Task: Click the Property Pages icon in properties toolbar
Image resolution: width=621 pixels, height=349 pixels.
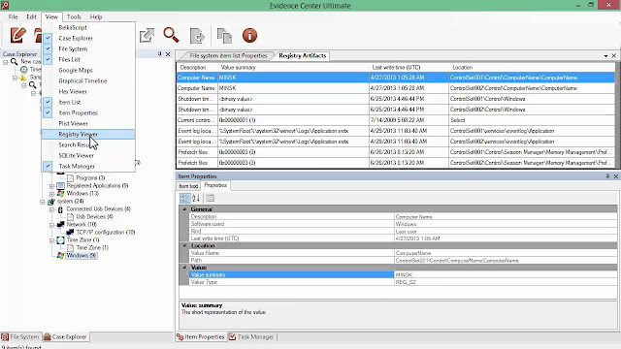Action: [x=210, y=198]
